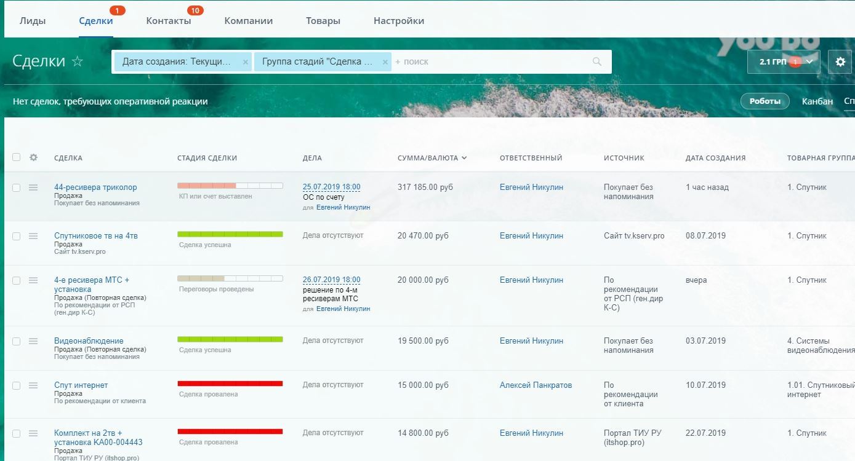This screenshot has height=461, width=855.
Task: Open row menu for 4-е ресивера МТС
Action: (x=33, y=280)
